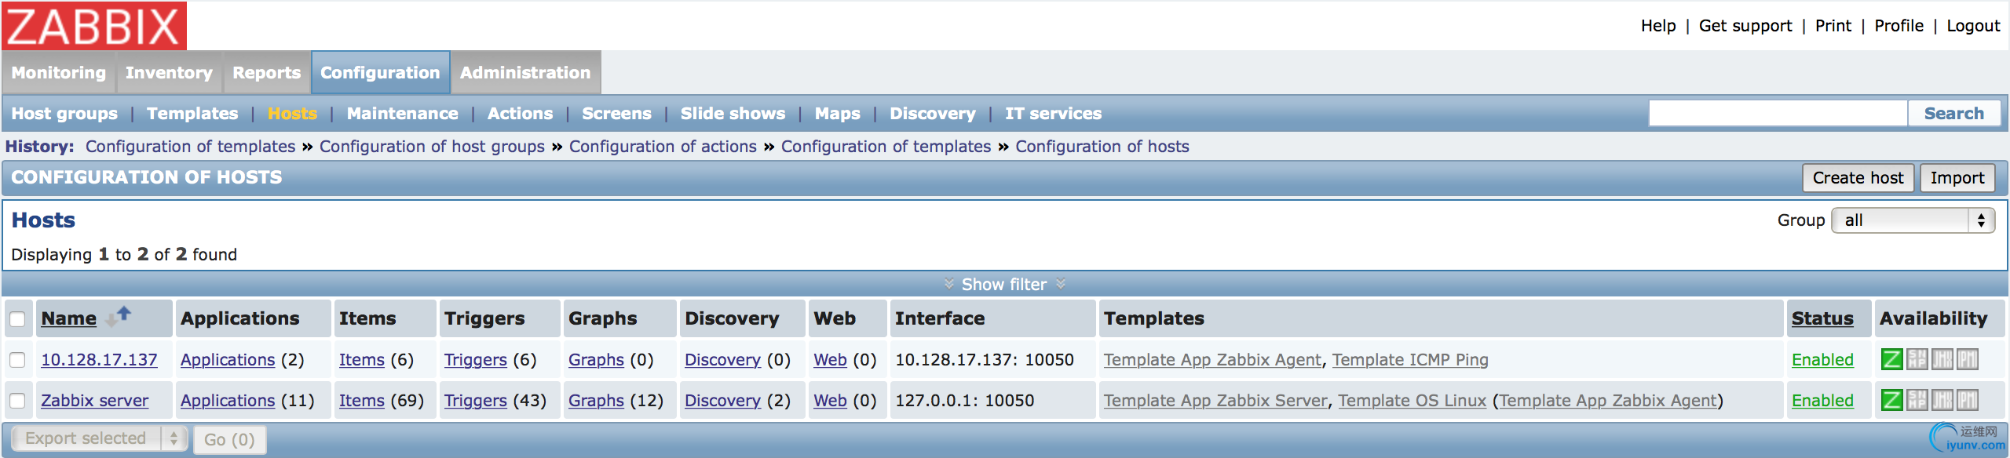This screenshot has width=2010, height=458.
Task: Open the Export selected action dropdown
Action: pyautogui.click(x=100, y=438)
